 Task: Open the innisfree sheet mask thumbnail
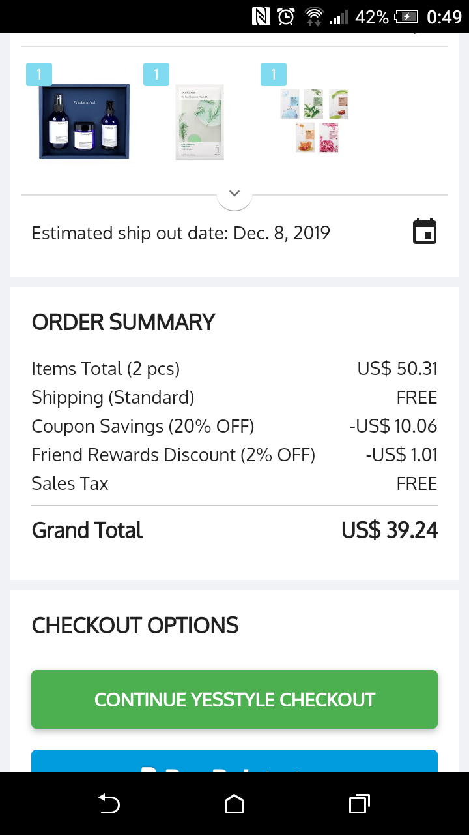[x=200, y=122]
